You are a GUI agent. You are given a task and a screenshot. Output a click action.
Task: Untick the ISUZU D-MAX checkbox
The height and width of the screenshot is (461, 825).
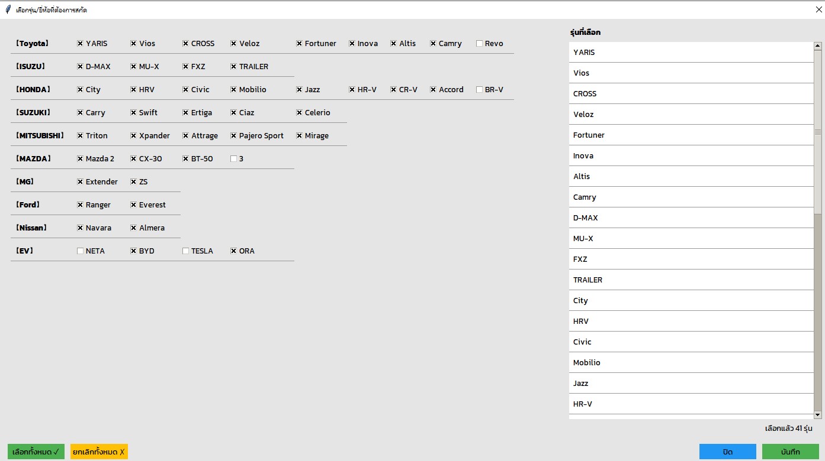point(81,67)
